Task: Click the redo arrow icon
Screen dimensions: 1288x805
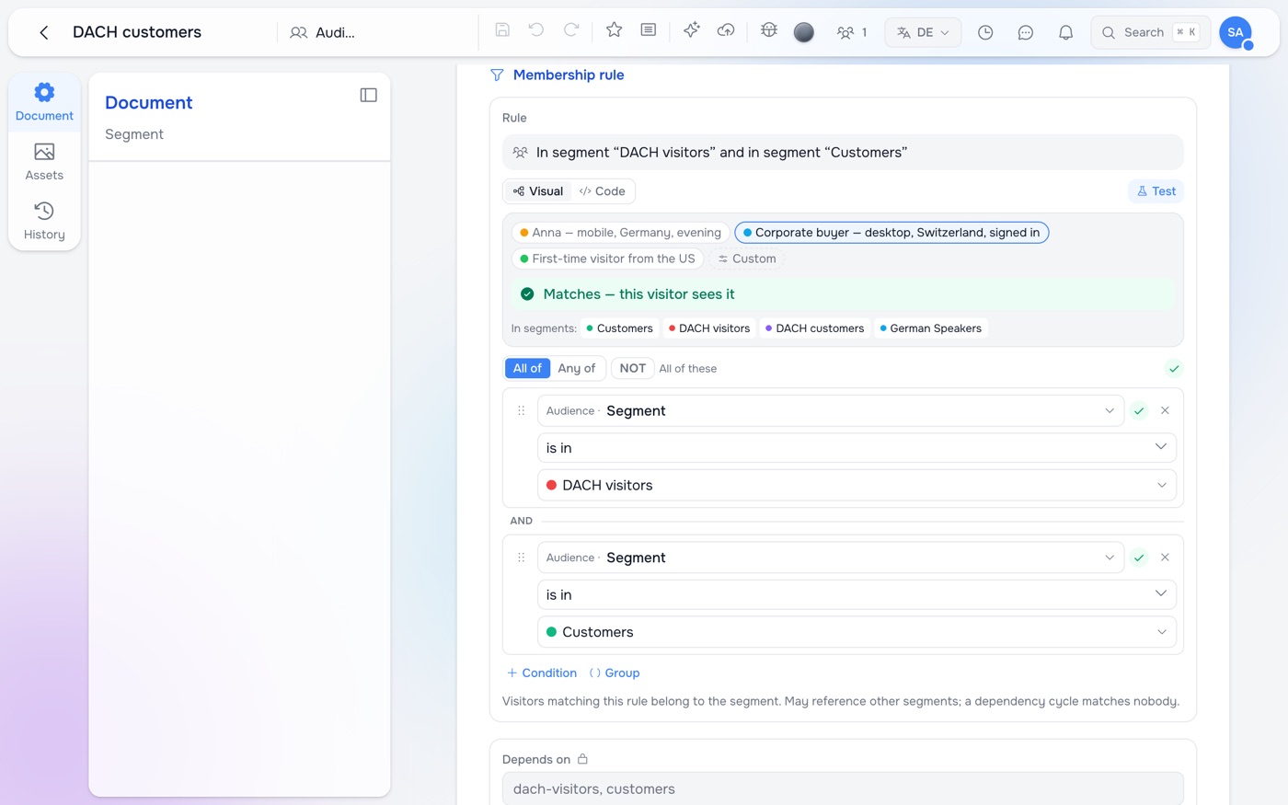Action: point(571,30)
